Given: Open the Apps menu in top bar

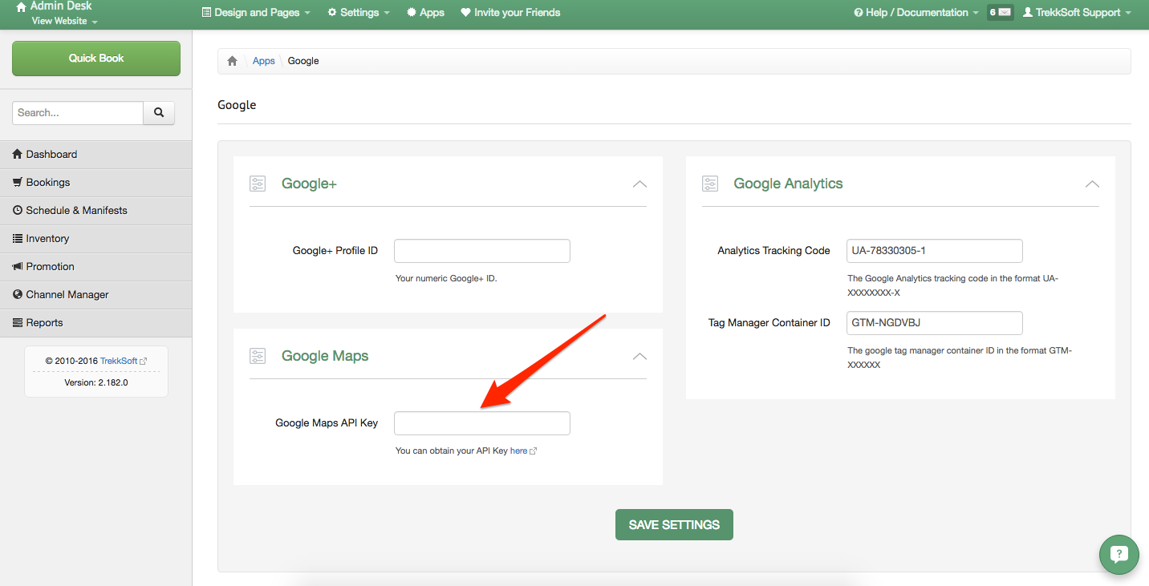Looking at the screenshot, I should click(425, 13).
